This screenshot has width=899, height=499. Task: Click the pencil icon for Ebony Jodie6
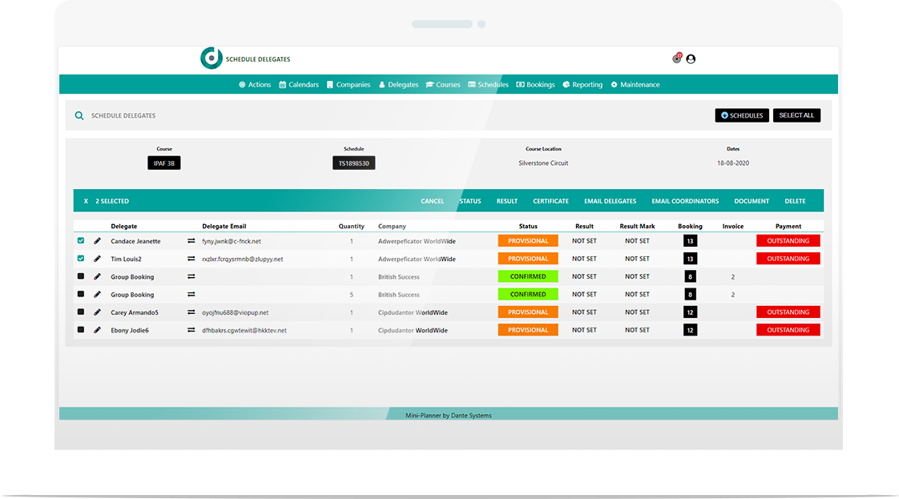[x=96, y=329]
